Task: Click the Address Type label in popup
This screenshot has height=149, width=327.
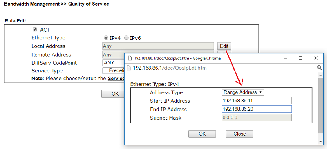Action: point(166,92)
